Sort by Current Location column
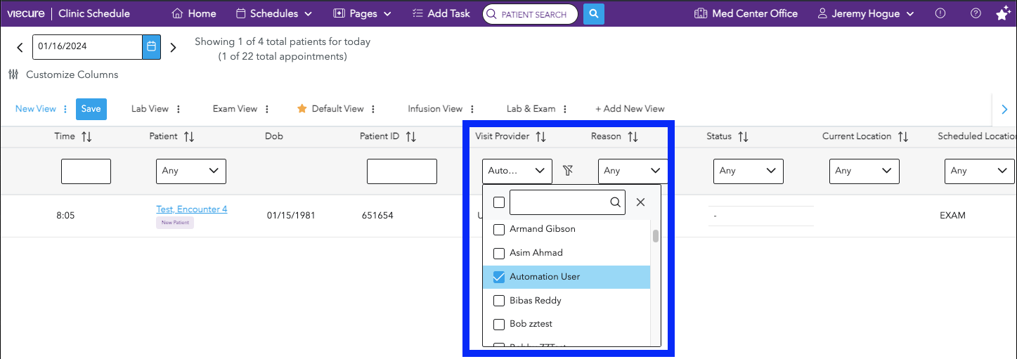This screenshot has height=359, width=1017. click(902, 137)
